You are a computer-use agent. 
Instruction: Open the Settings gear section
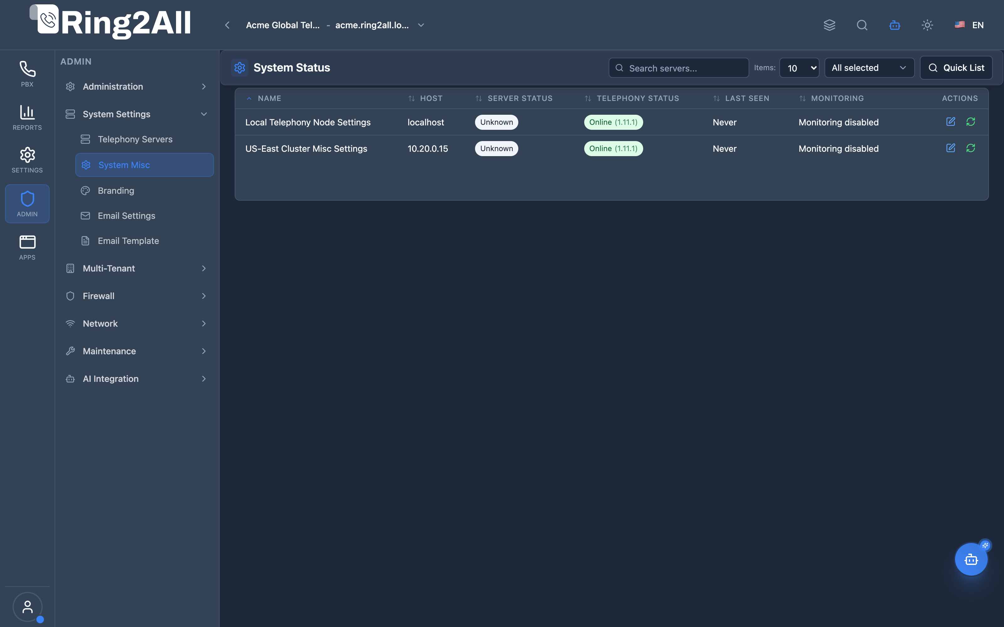click(x=27, y=160)
